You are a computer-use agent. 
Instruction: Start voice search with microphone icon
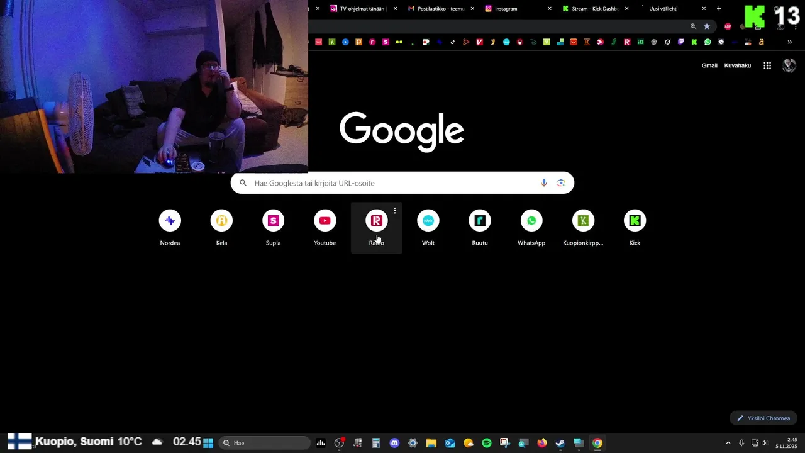tap(544, 183)
